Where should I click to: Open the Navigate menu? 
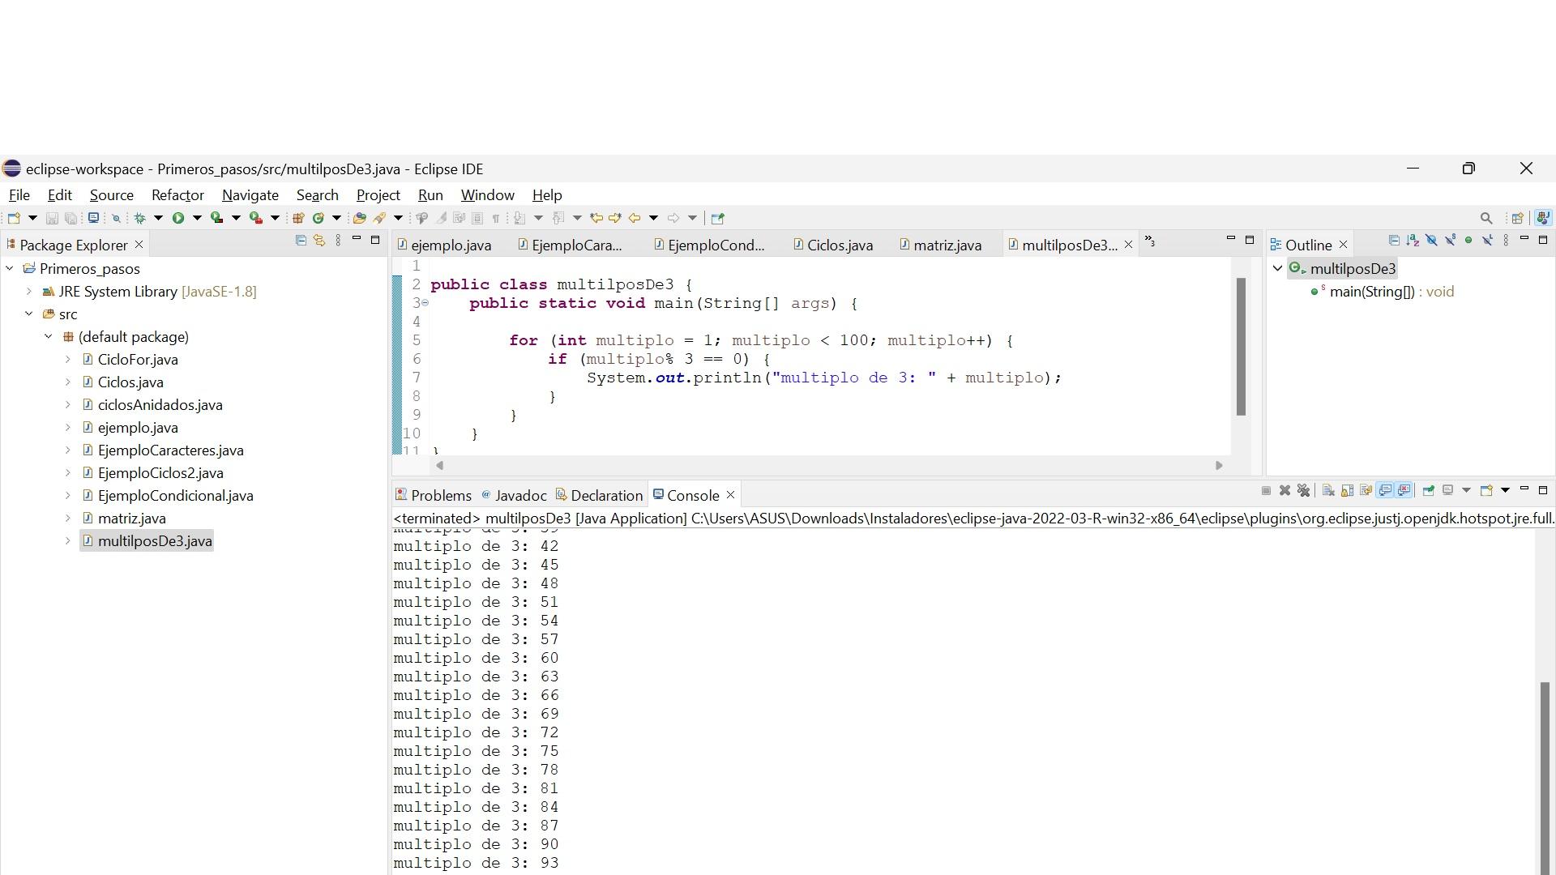[250, 195]
